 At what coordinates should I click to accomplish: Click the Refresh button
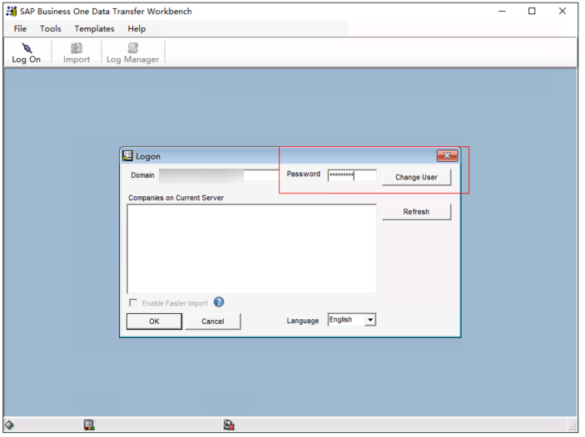coord(416,212)
